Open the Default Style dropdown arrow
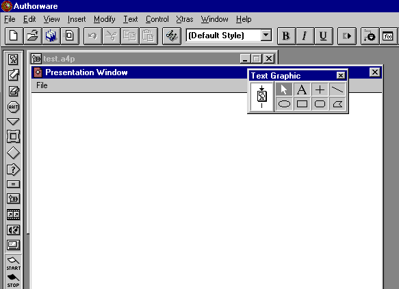This screenshot has width=399, height=289. 266,36
